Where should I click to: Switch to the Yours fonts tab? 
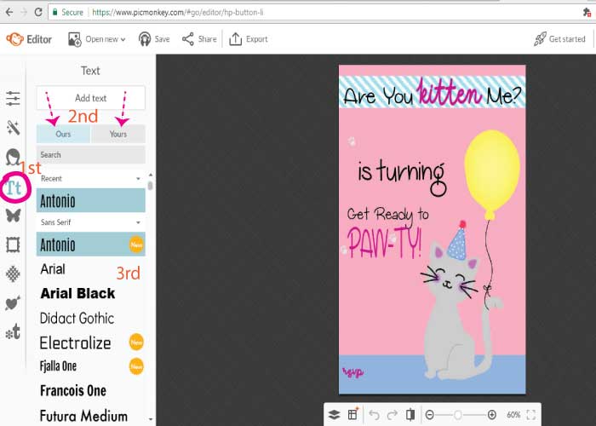pyautogui.click(x=118, y=134)
